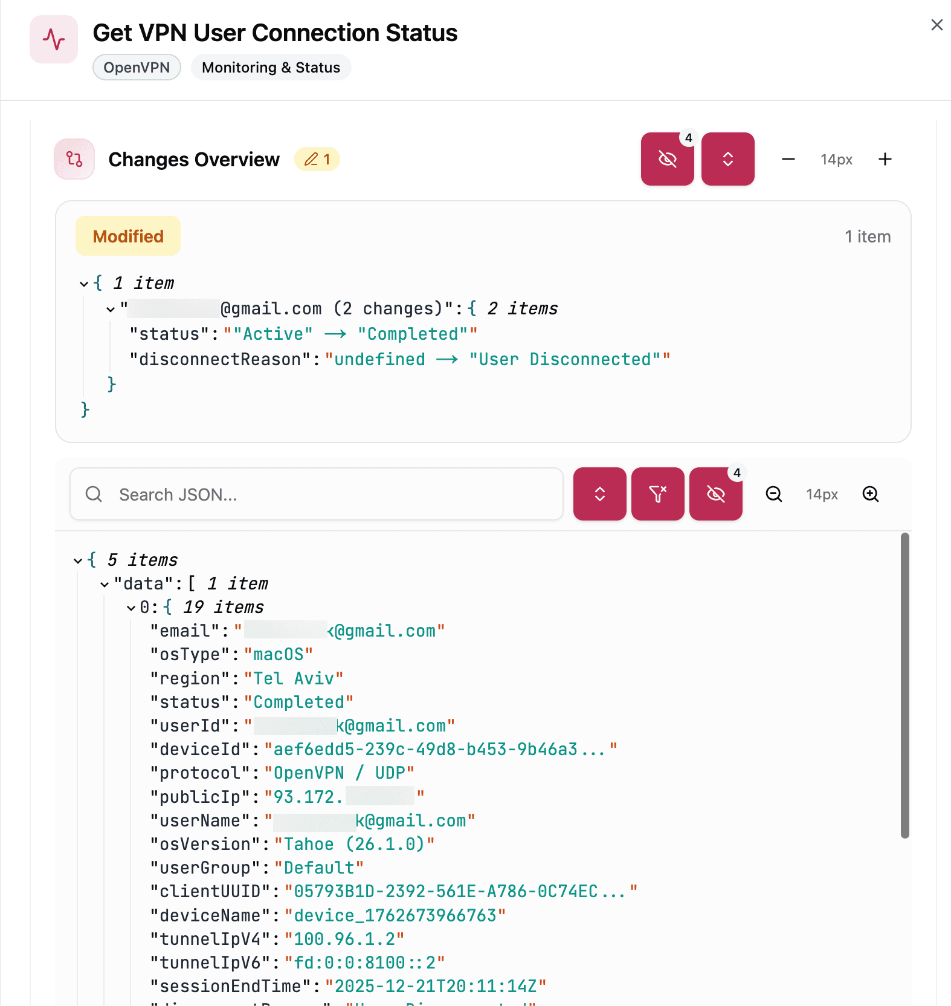The image size is (951, 1006).
Task: Increase Changes Overview font size with plus
Action: point(885,159)
